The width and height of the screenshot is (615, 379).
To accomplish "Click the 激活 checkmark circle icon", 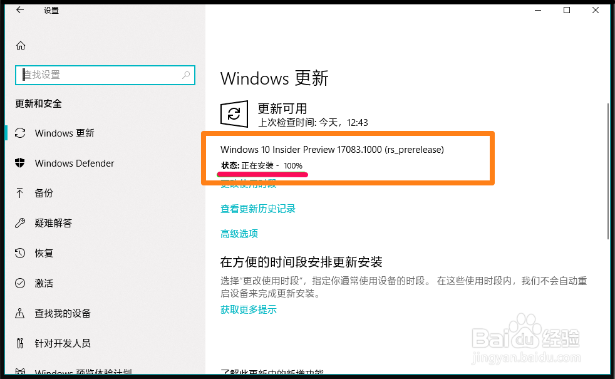I will tap(20, 283).
